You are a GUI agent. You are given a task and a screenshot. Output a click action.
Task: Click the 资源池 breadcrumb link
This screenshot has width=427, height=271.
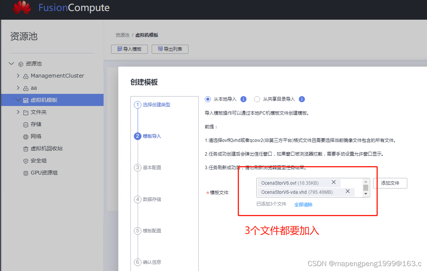[122, 35]
